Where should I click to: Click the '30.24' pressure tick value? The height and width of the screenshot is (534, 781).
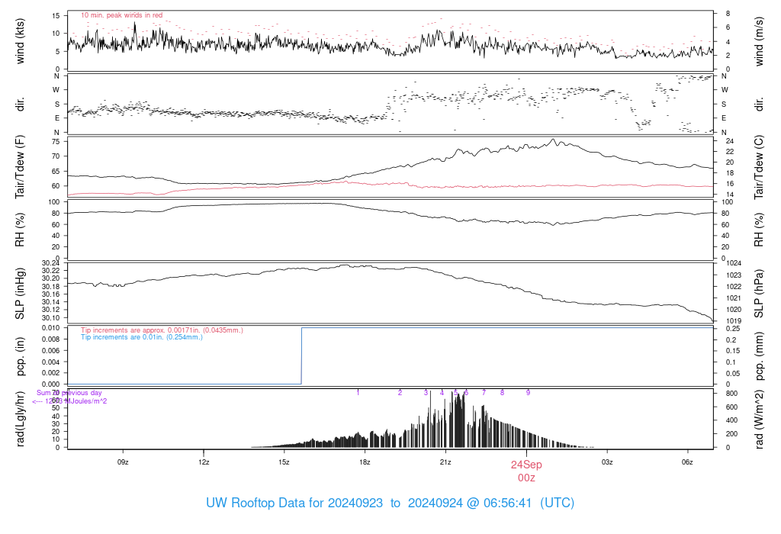coord(51,263)
